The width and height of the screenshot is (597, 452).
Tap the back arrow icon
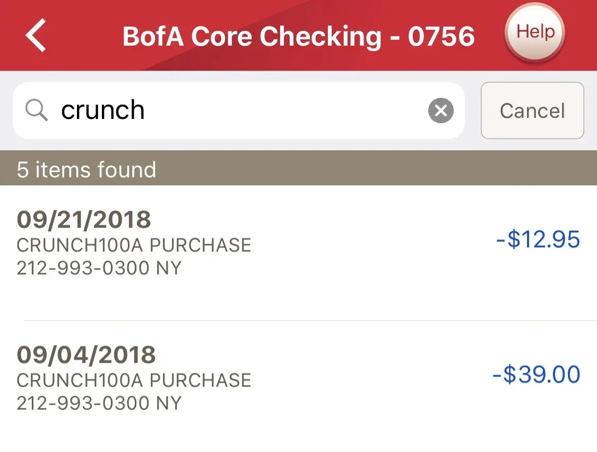coord(36,35)
